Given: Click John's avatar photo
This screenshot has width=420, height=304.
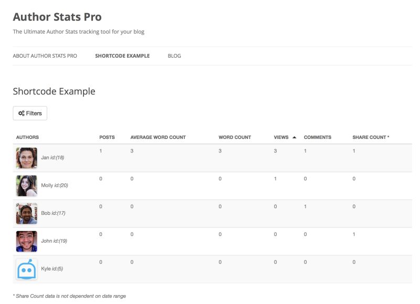Looking at the screenshot, I should [x=27, y=241].
